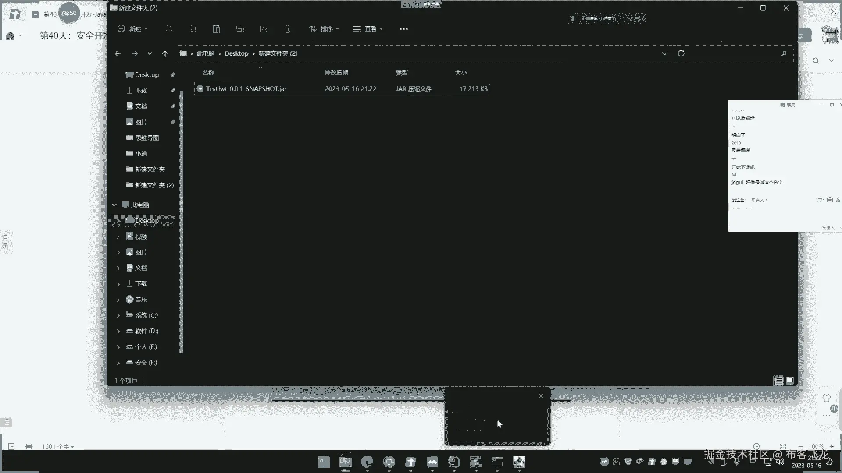Open the three-dots more options menu
Screen dimensions: 842x473
click(403, 29)
